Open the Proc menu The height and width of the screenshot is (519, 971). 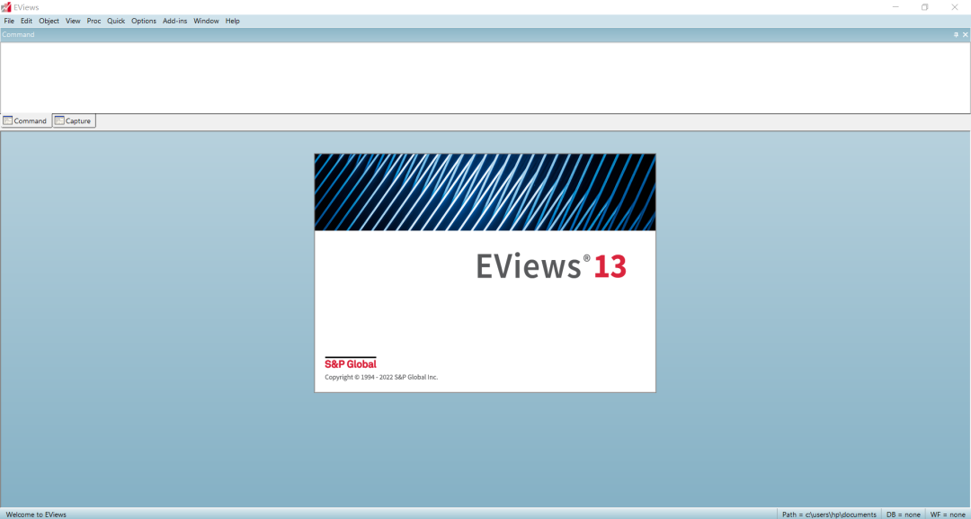[93, 20]
